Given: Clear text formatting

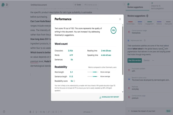Looking at the screenshot, I should [61, 112].
